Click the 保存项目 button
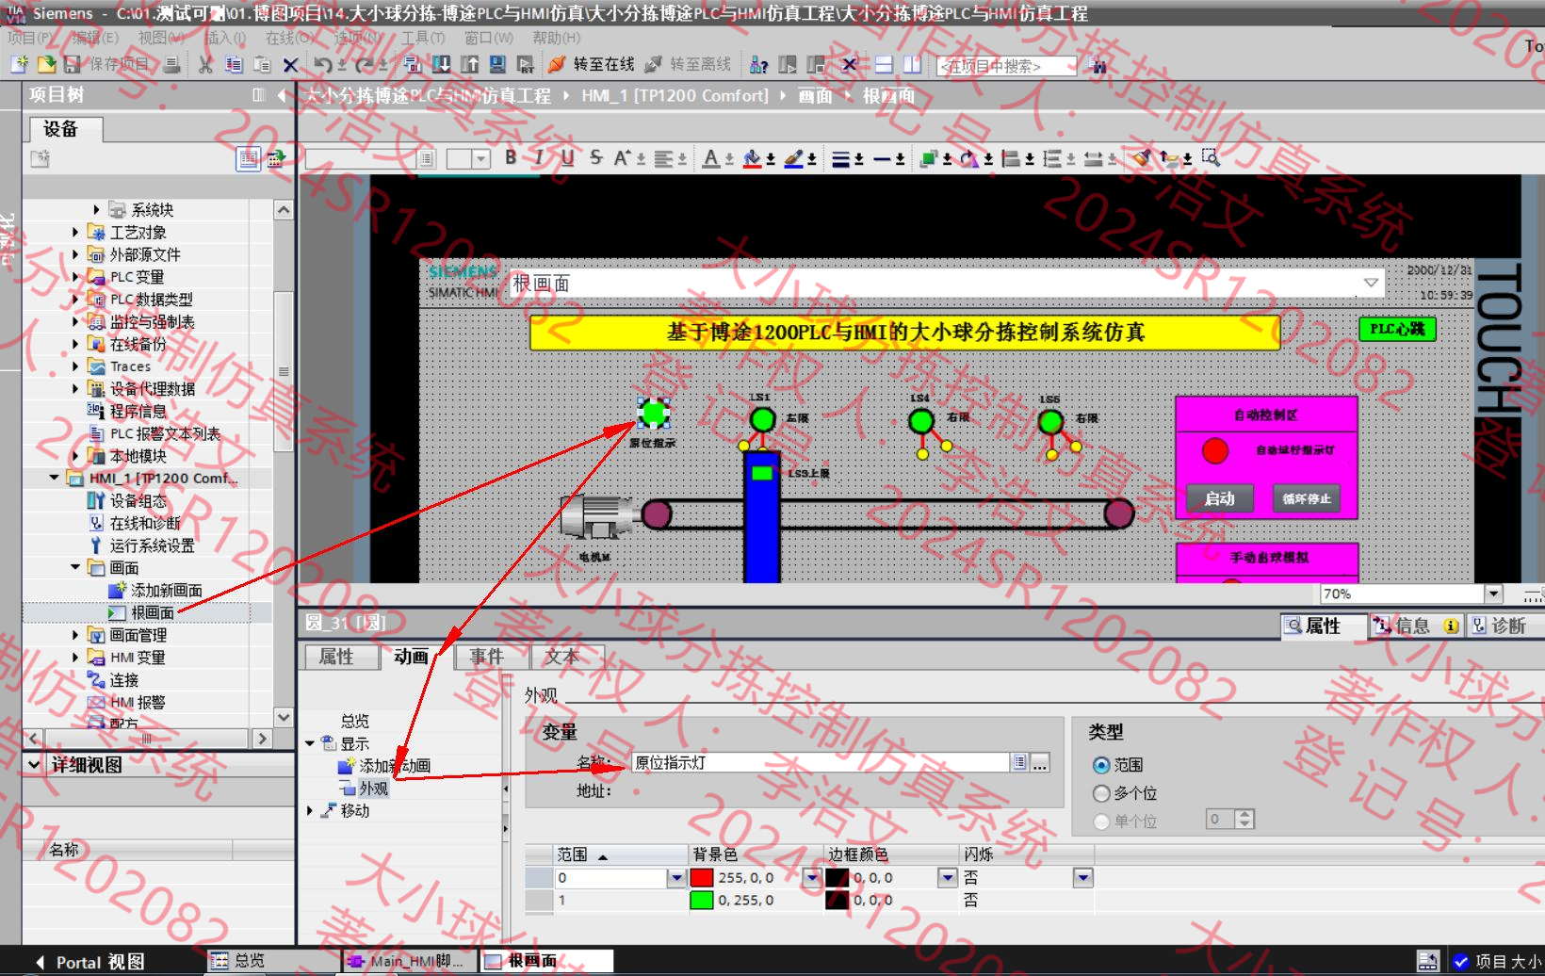This screenshot has height=976, width=1545. pyautogui.click(x=106, y=64)
